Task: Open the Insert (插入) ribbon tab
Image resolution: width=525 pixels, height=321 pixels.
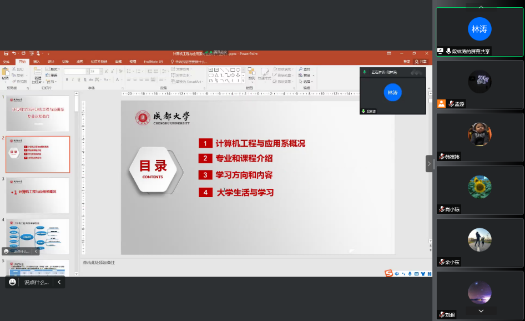Action: (36, 62)
